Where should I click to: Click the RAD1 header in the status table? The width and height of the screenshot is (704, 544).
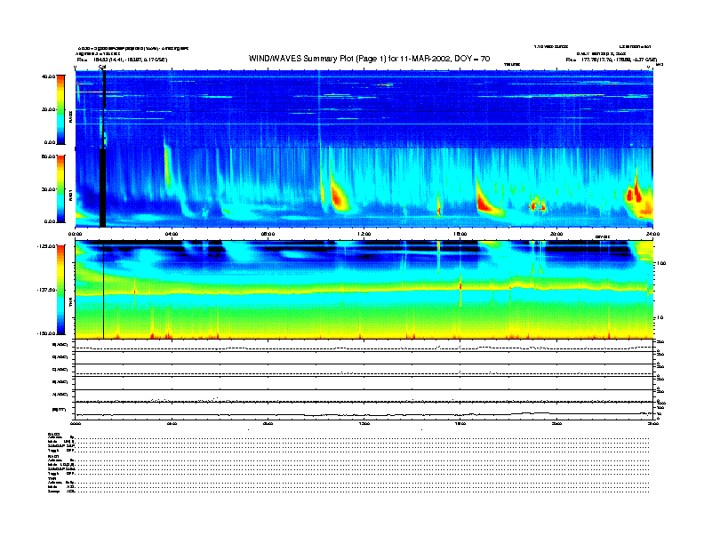click(x=53, y=457)
